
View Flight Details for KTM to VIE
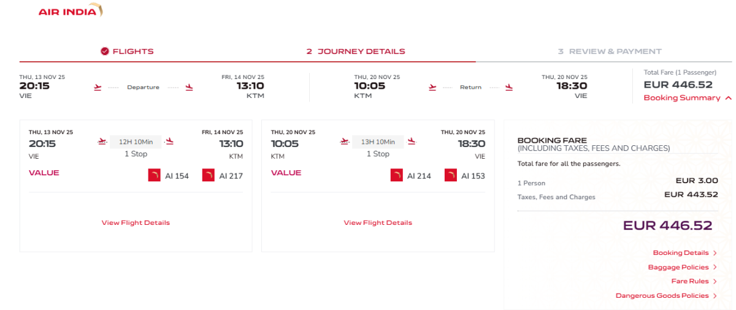378,223
